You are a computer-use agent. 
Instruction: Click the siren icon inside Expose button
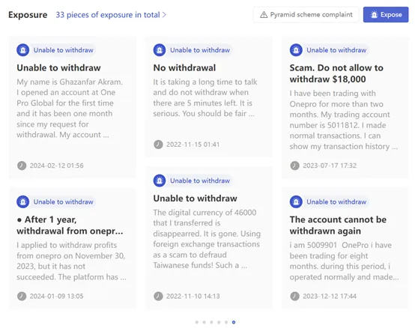[x=374, y=14]
